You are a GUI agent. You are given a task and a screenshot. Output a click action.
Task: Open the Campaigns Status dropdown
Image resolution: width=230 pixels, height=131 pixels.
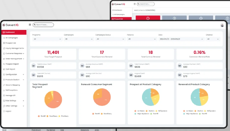tap(110, 39)
